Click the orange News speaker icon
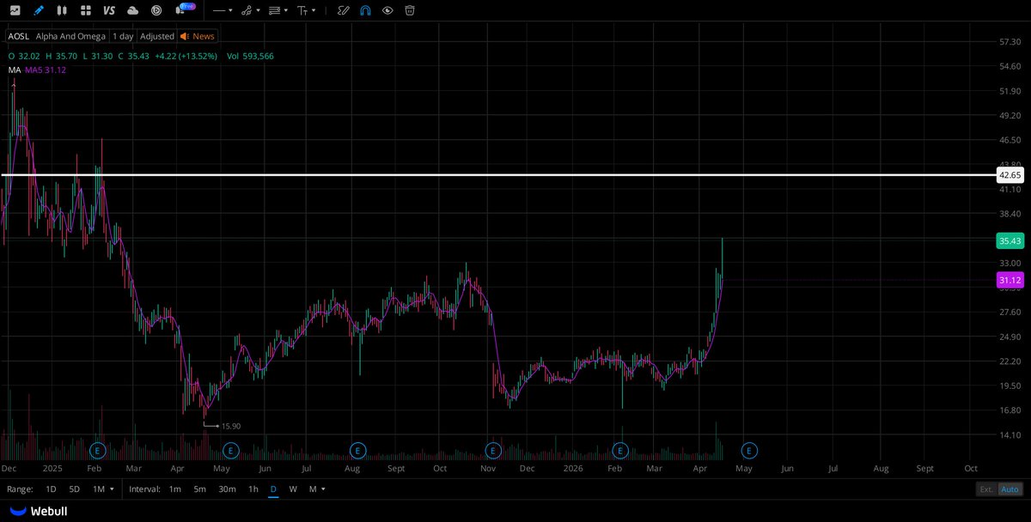1031x522 pixels. click(x=185, y=36)
